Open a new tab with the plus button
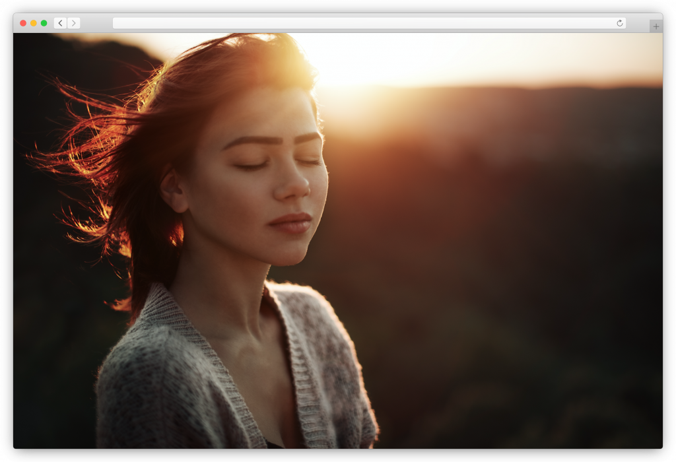The width and height of the screenshot is (676, 462). 656,26
